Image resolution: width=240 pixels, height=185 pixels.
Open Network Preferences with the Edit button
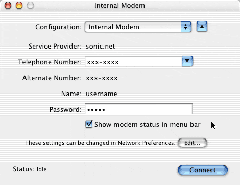[x=193, y=143]
